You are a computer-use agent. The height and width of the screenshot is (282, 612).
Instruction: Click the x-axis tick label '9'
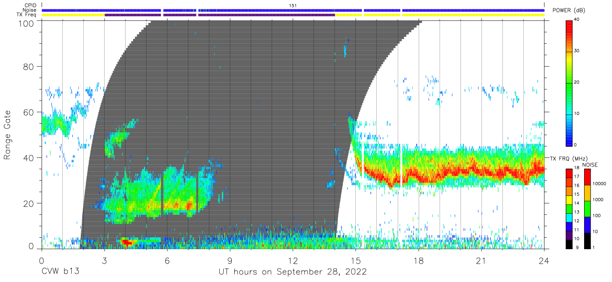(230, 260)
